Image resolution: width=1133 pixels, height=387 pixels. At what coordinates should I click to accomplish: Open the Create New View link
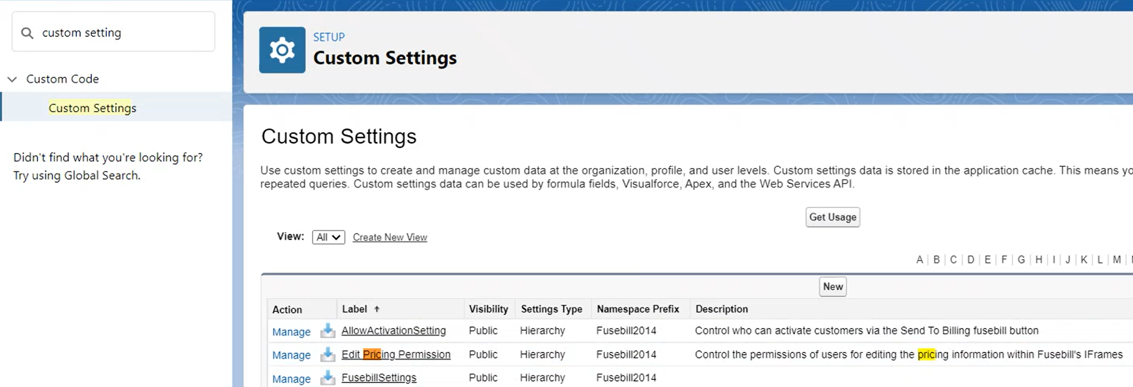[390, 237]
